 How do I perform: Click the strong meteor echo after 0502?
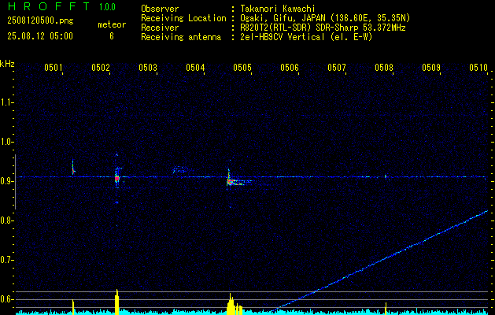[x=117, y=178]
